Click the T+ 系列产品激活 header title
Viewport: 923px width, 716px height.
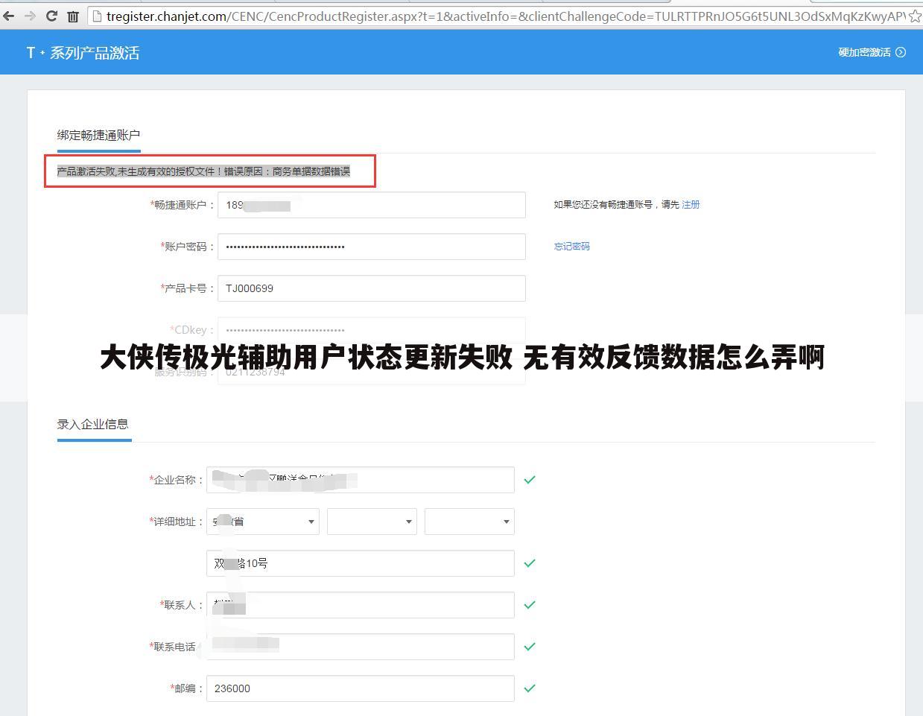[83, 53]
